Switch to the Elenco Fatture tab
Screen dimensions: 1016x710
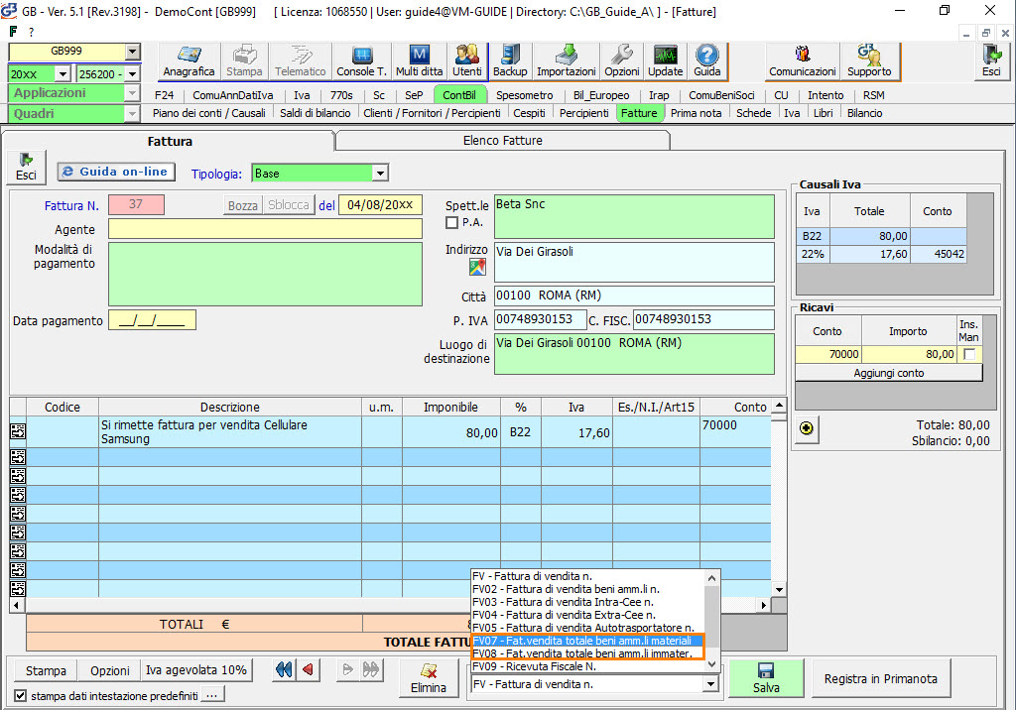click(502, 141)
